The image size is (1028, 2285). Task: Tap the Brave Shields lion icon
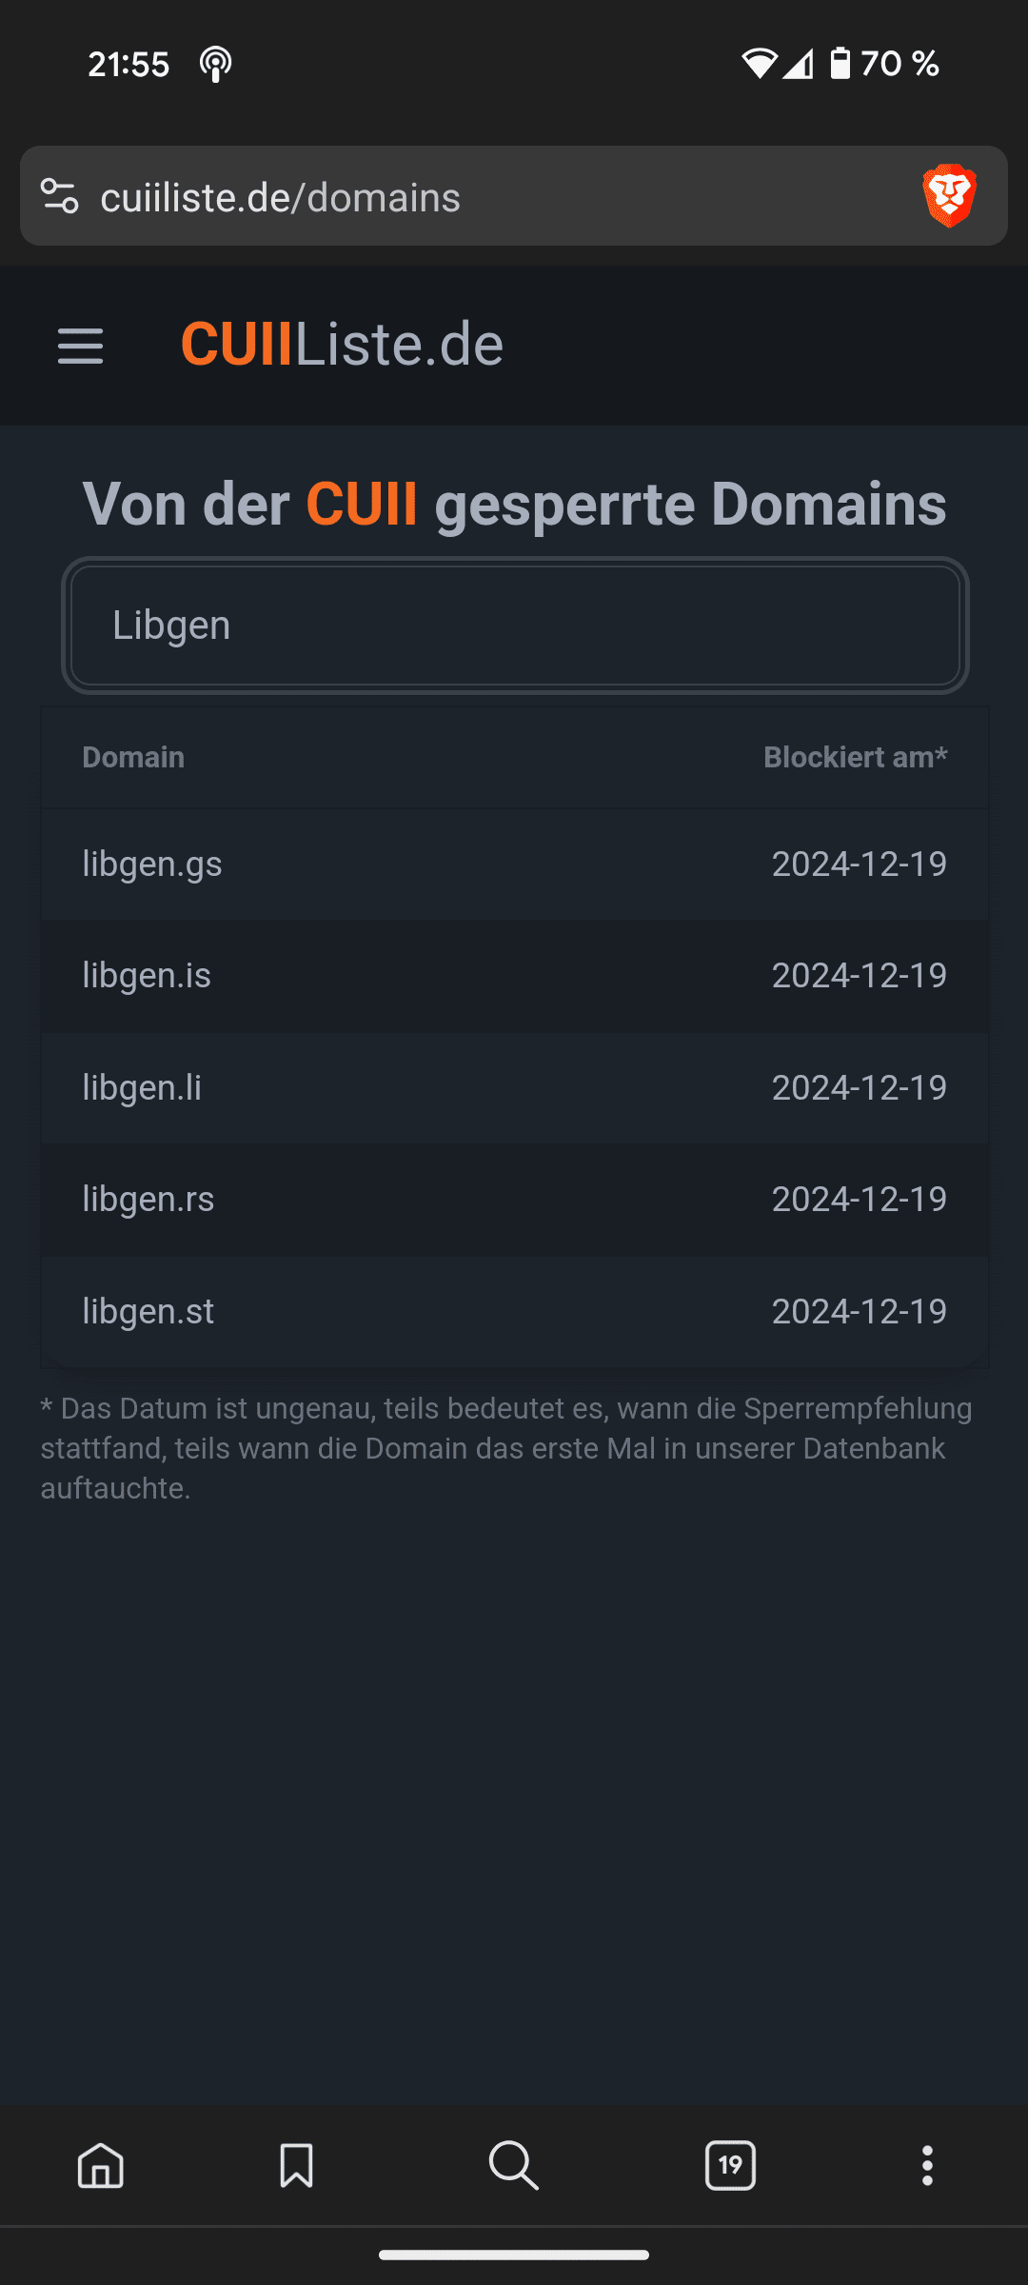click(949, 196)
